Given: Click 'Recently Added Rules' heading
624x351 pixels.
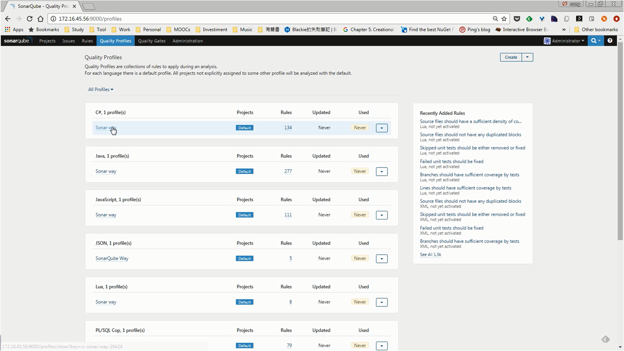Looking at the screenshot, I should (442, 113).
